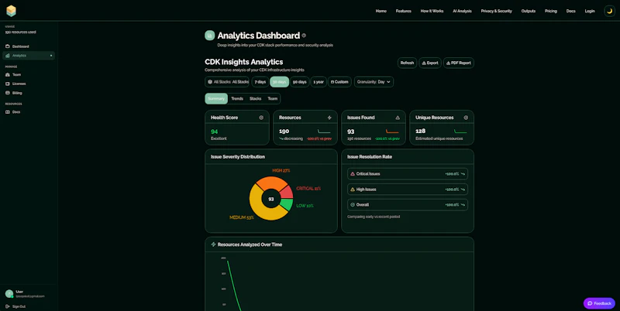Download the PDF Report
The image size is (620, 311).
(x=458, y=63)
